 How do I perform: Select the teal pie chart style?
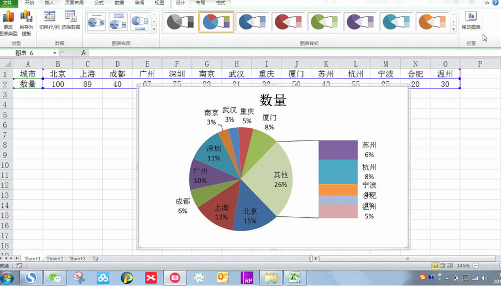coord(396,22)
